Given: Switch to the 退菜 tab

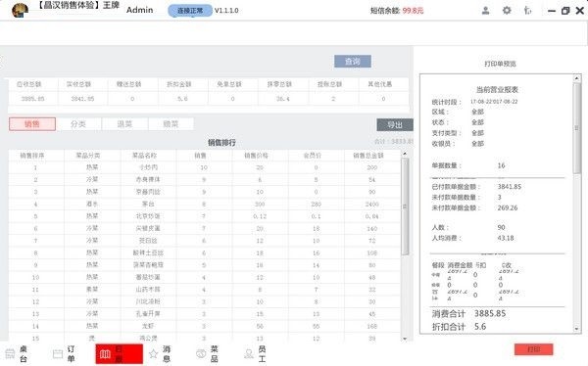Looking at the screenshot, I should click(x=124, y=124).
